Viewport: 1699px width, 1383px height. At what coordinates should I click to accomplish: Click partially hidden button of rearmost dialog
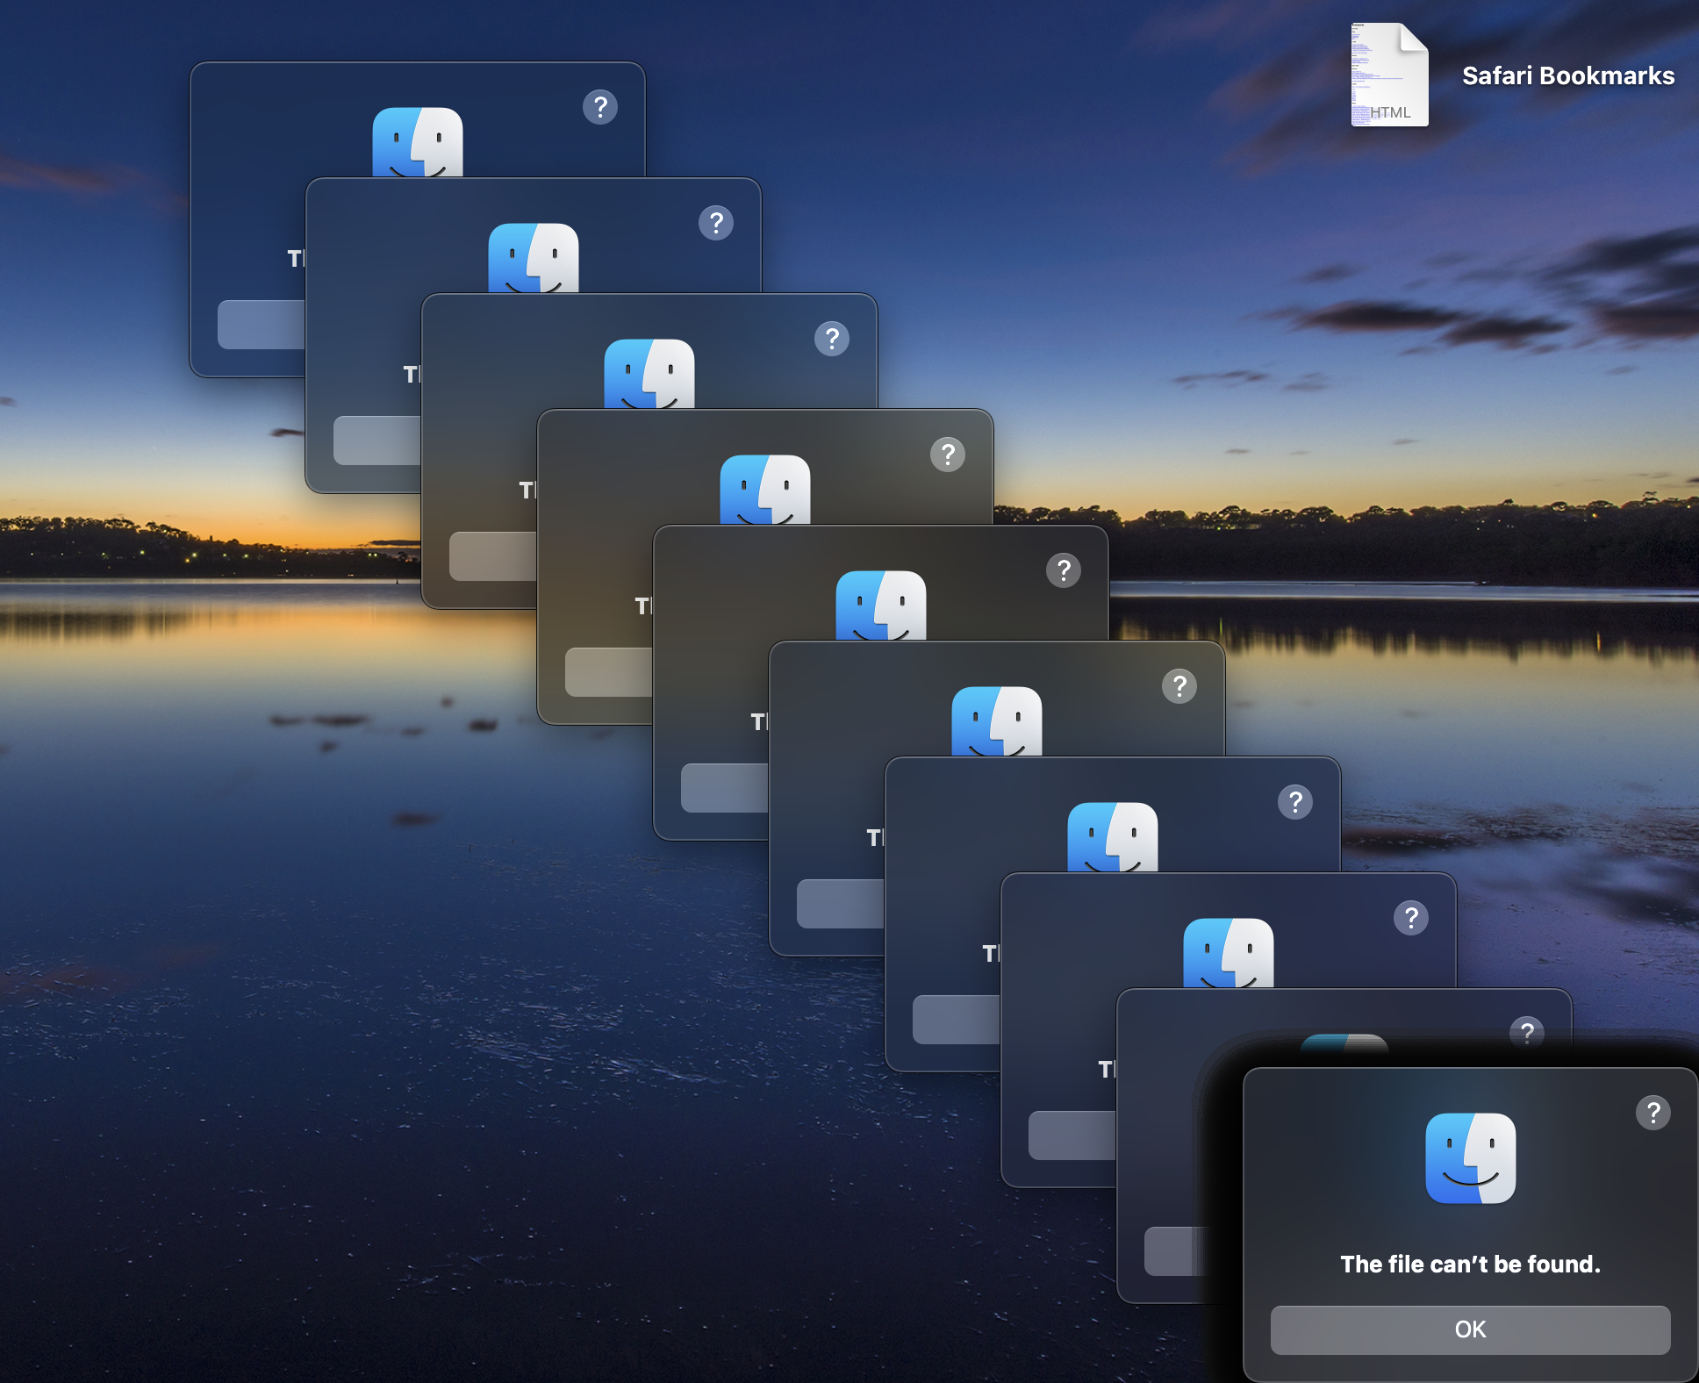[x=261, y=325]
